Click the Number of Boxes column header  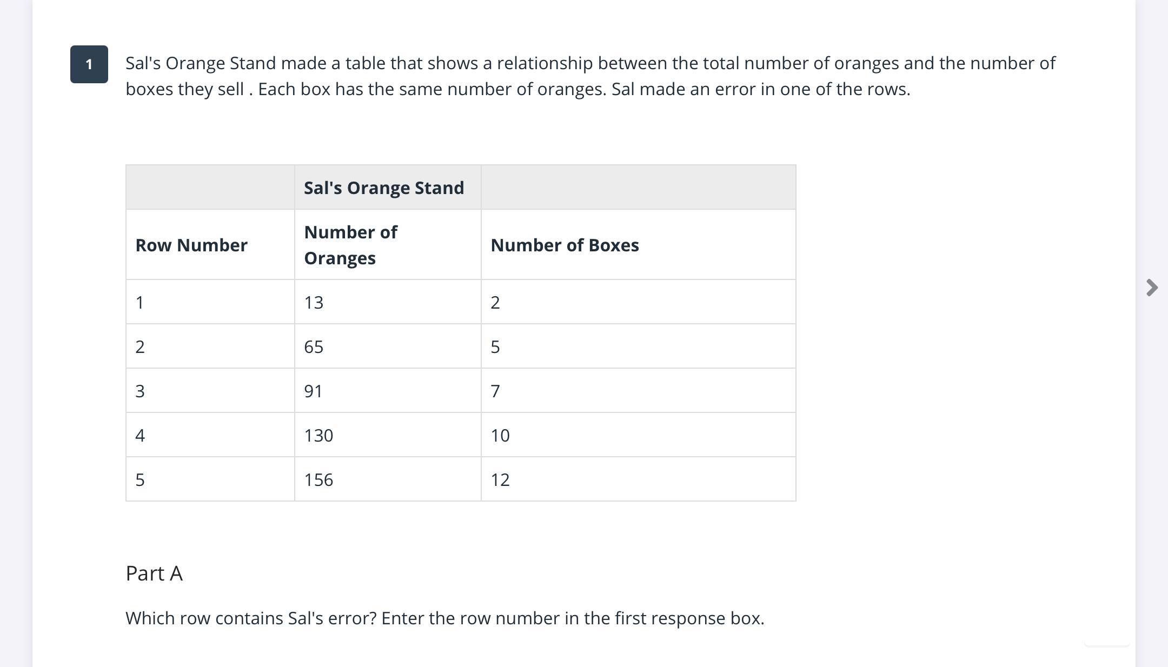(565, 245)
